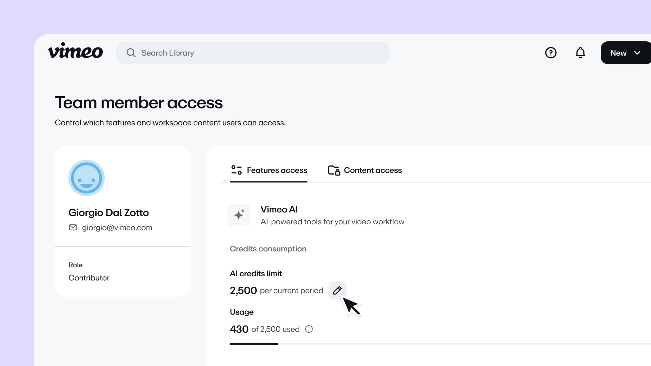Click the Team member access heading
This screenshot has width=651, height=366.
tap(139, 103)
